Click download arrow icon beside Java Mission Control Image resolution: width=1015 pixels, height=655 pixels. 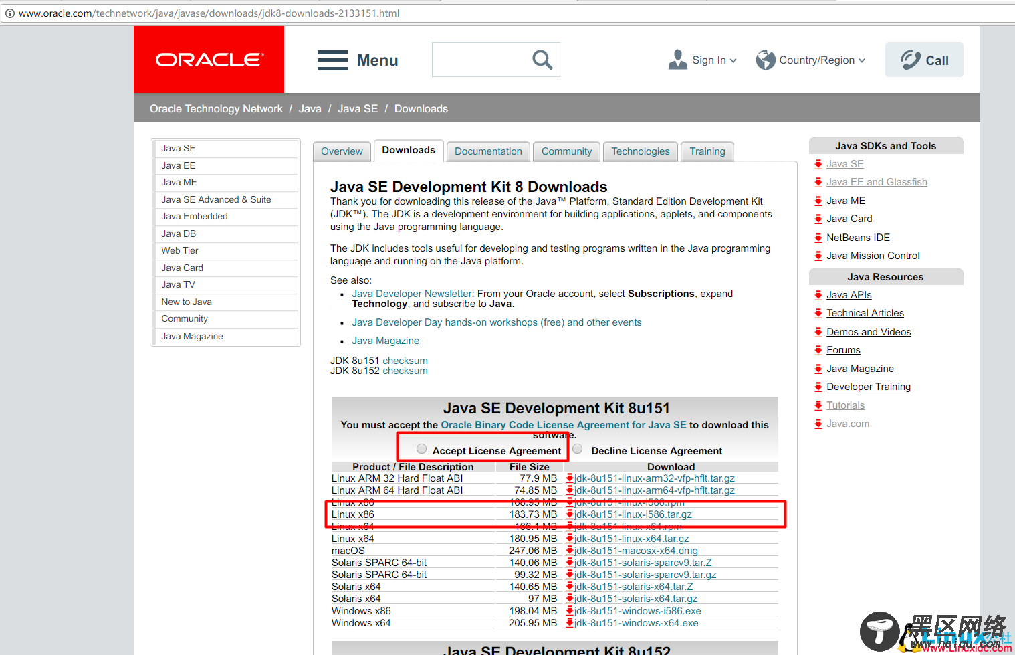click(x=818, y=256)
